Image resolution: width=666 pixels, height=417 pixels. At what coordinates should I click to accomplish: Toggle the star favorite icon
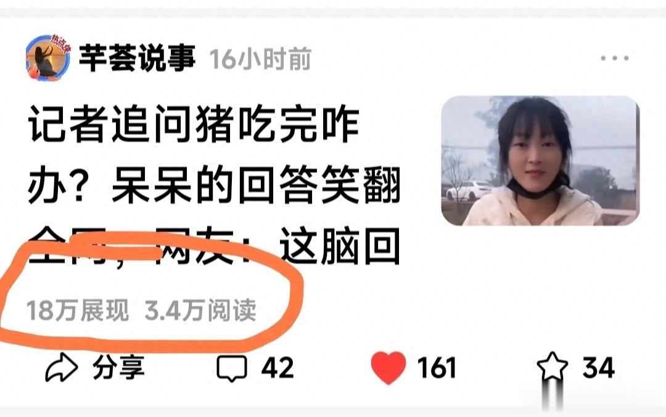coord(552,367)
